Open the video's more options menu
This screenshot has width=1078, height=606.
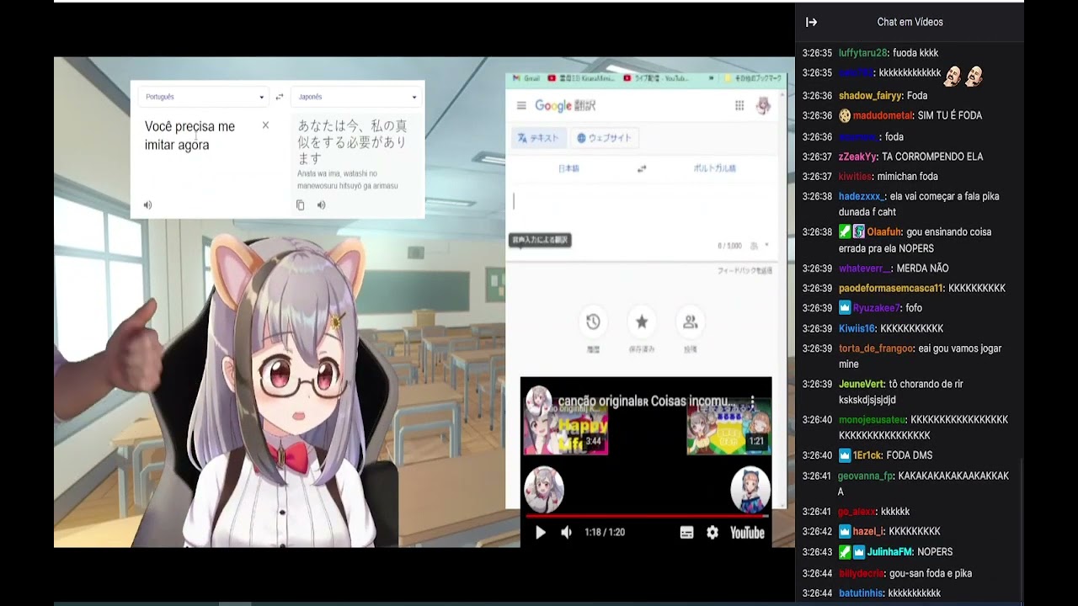(753, 401)
